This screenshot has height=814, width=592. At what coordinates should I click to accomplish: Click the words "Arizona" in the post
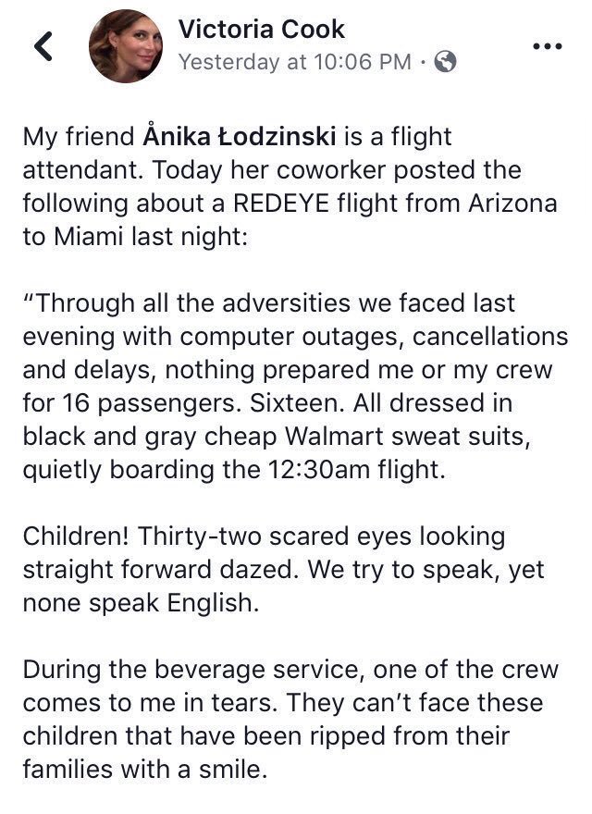click(x=512, y=203)
